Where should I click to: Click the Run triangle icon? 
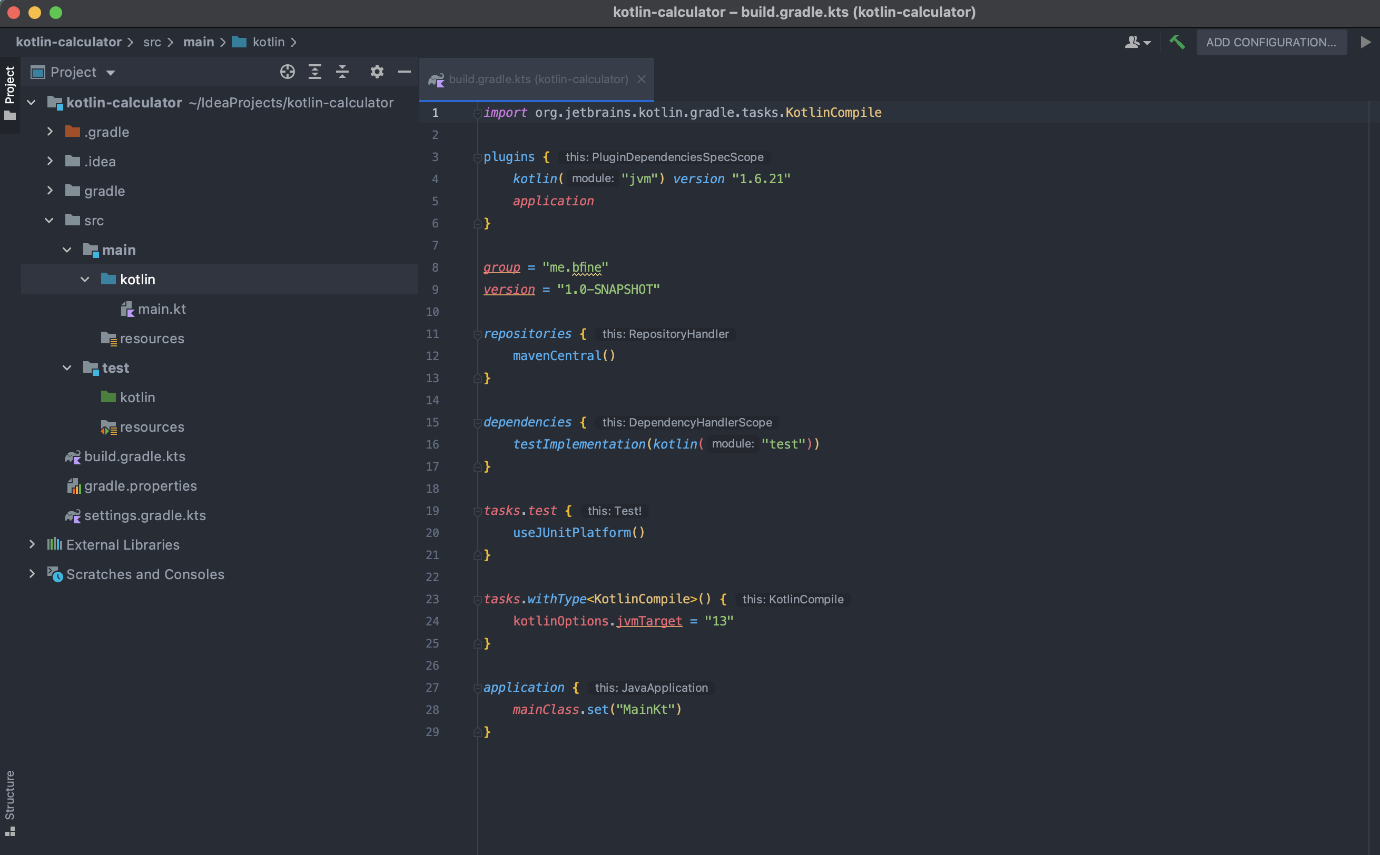[1365, 42]
